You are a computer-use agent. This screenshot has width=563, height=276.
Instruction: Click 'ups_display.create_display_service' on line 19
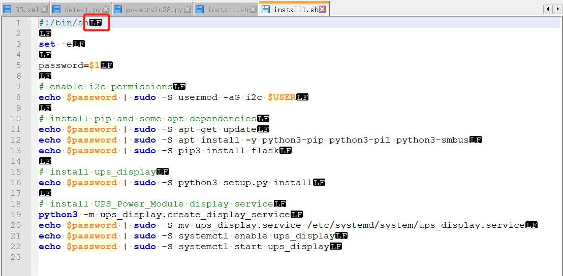click(x=195, y=215)
